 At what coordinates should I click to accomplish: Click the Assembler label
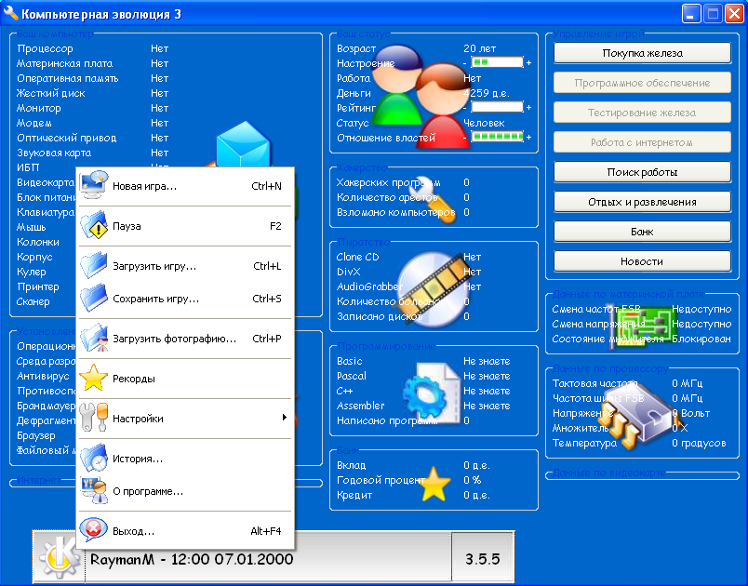tap(360, 406)
